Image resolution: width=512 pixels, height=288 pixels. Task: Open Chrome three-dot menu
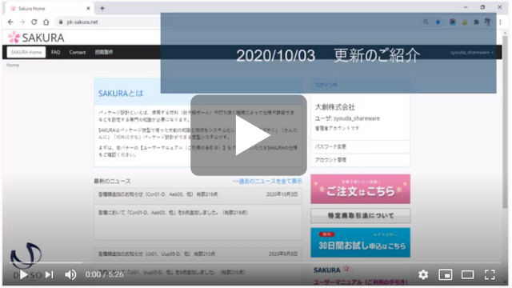pyautogui.click(x=500, y=22)
